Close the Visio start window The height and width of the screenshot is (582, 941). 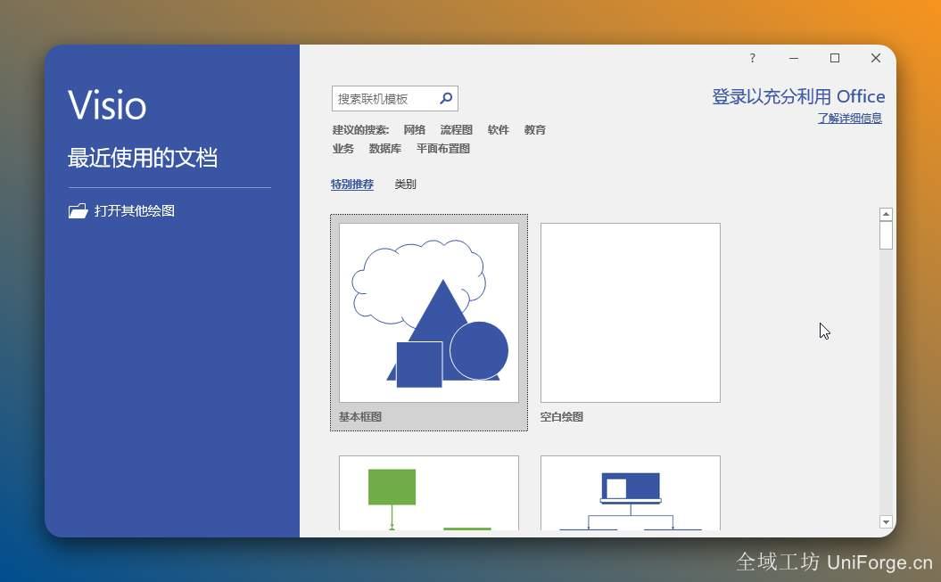pyautogui.click(x=876, y=58)
